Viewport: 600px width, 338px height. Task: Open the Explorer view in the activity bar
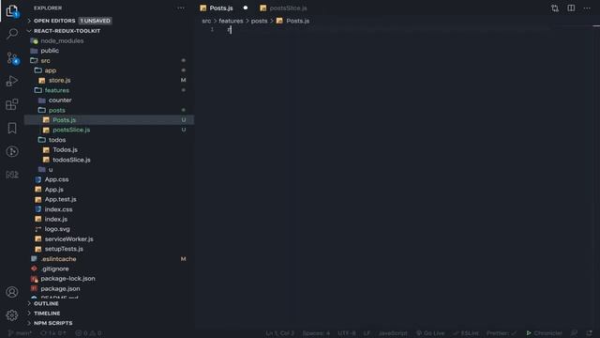point(12,10)
